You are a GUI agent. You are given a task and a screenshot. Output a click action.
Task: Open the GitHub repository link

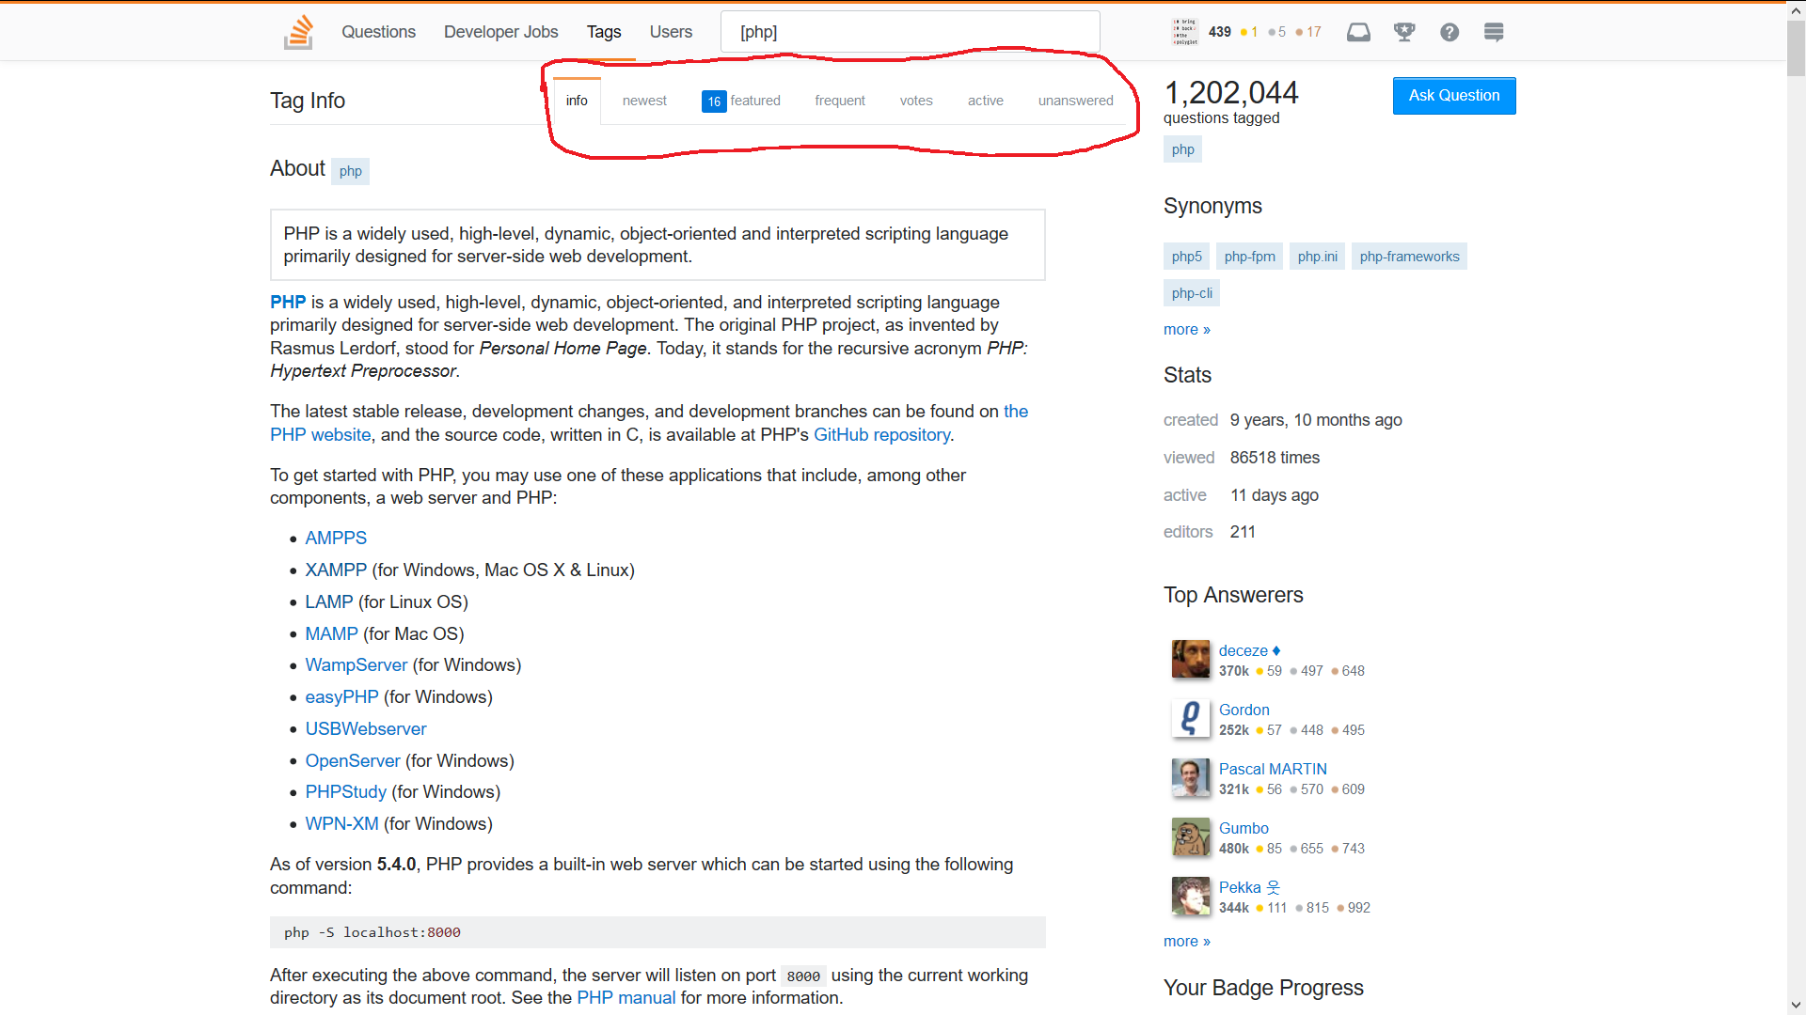881,435
